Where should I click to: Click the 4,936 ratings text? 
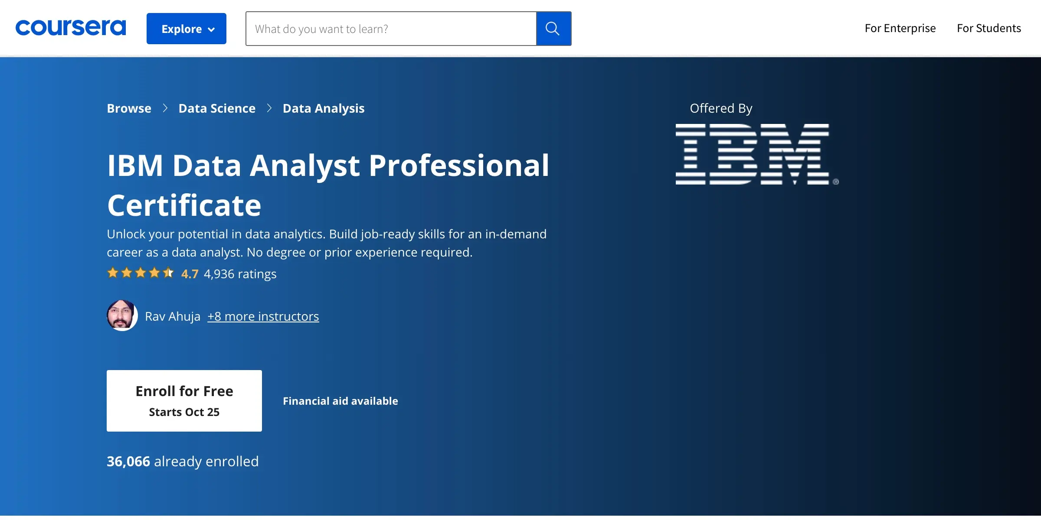(x=240, y=274)
